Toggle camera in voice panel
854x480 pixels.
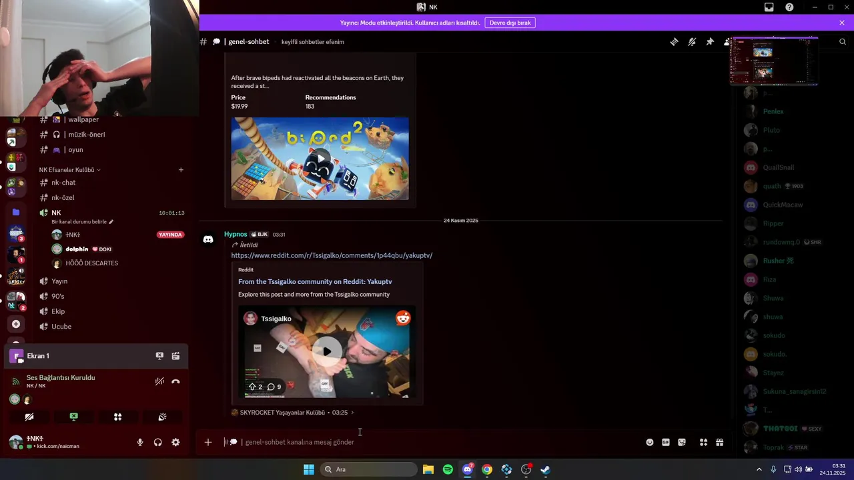click(x=29, y=417)
